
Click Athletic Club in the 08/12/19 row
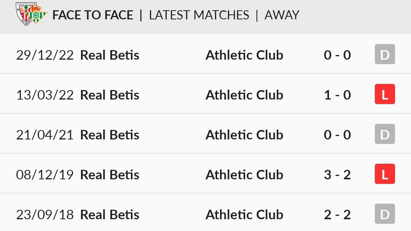coord(244,175)
